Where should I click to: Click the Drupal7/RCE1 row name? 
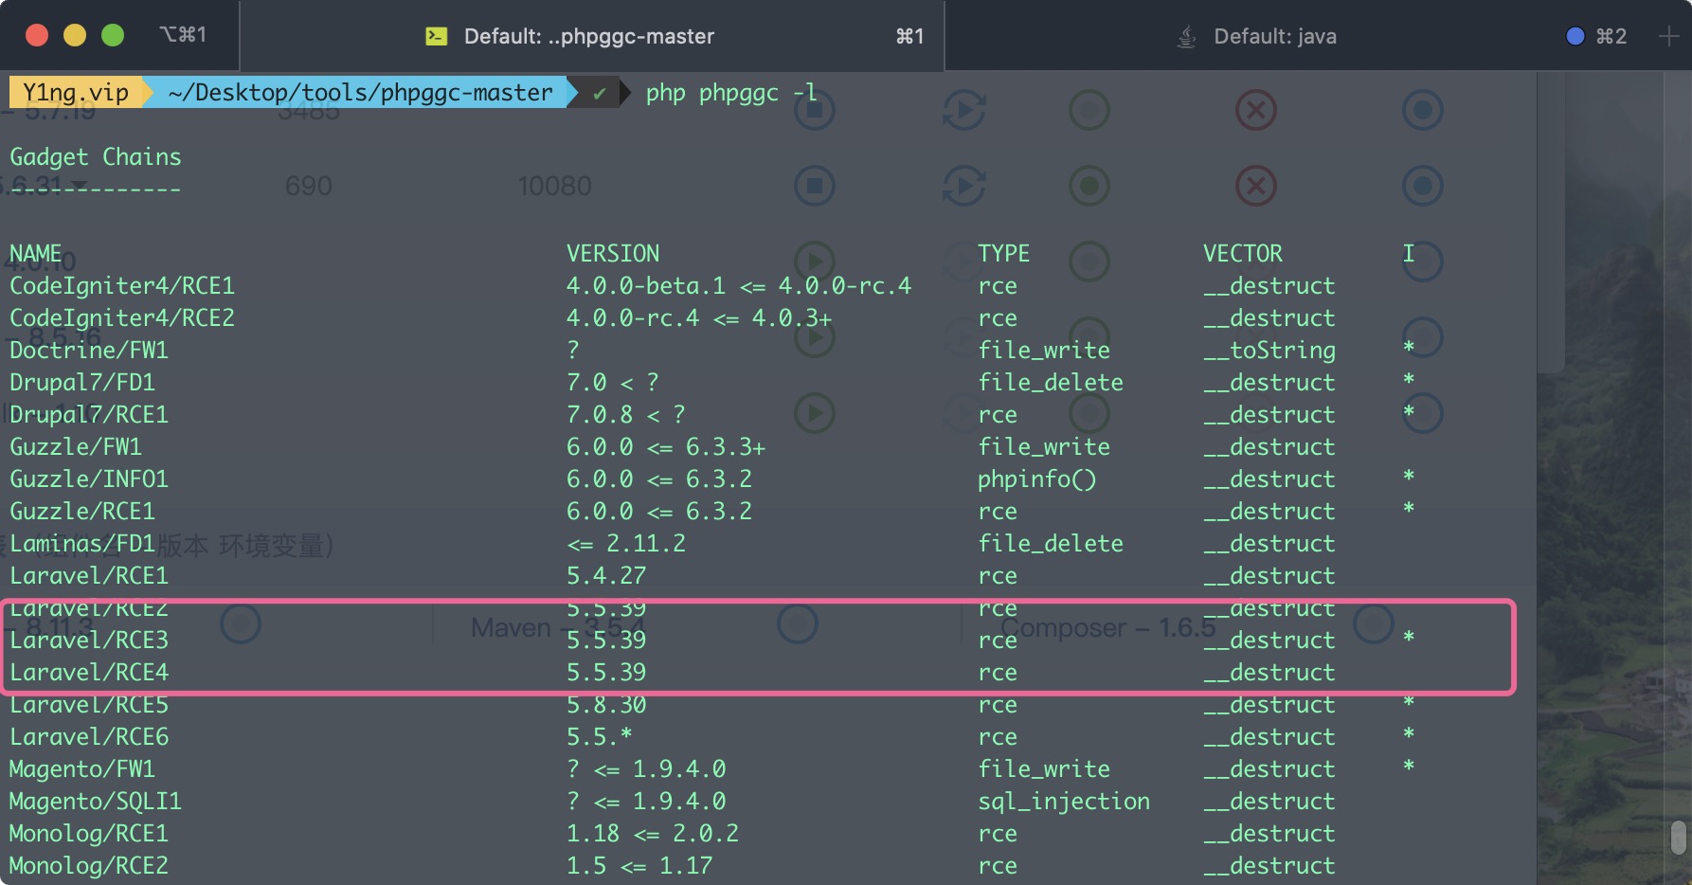89,415
